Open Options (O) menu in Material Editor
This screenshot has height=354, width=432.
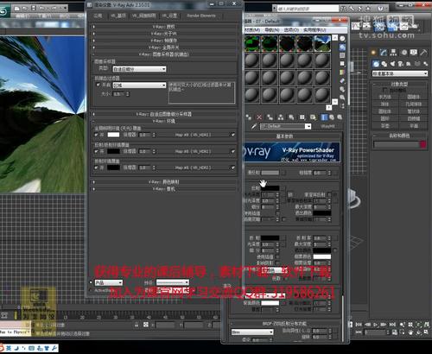click(291, 30)
